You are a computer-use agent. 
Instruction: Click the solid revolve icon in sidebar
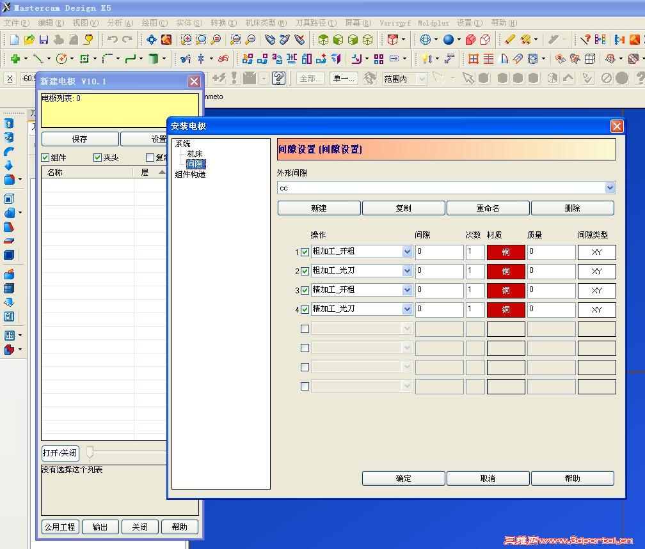click(9, 137)
